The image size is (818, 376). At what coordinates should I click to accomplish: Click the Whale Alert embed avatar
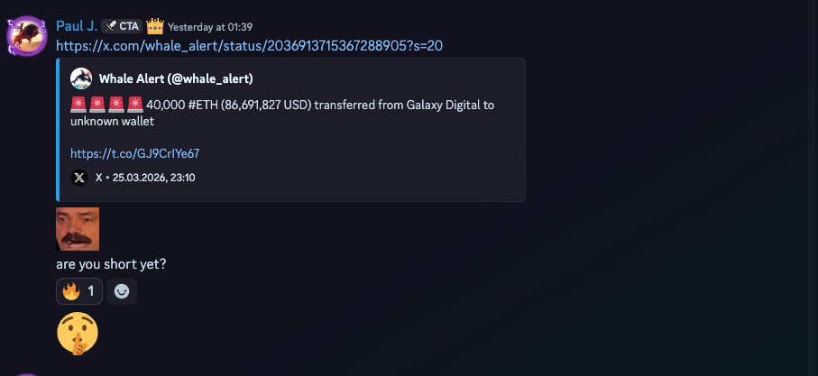pos(81,78)
